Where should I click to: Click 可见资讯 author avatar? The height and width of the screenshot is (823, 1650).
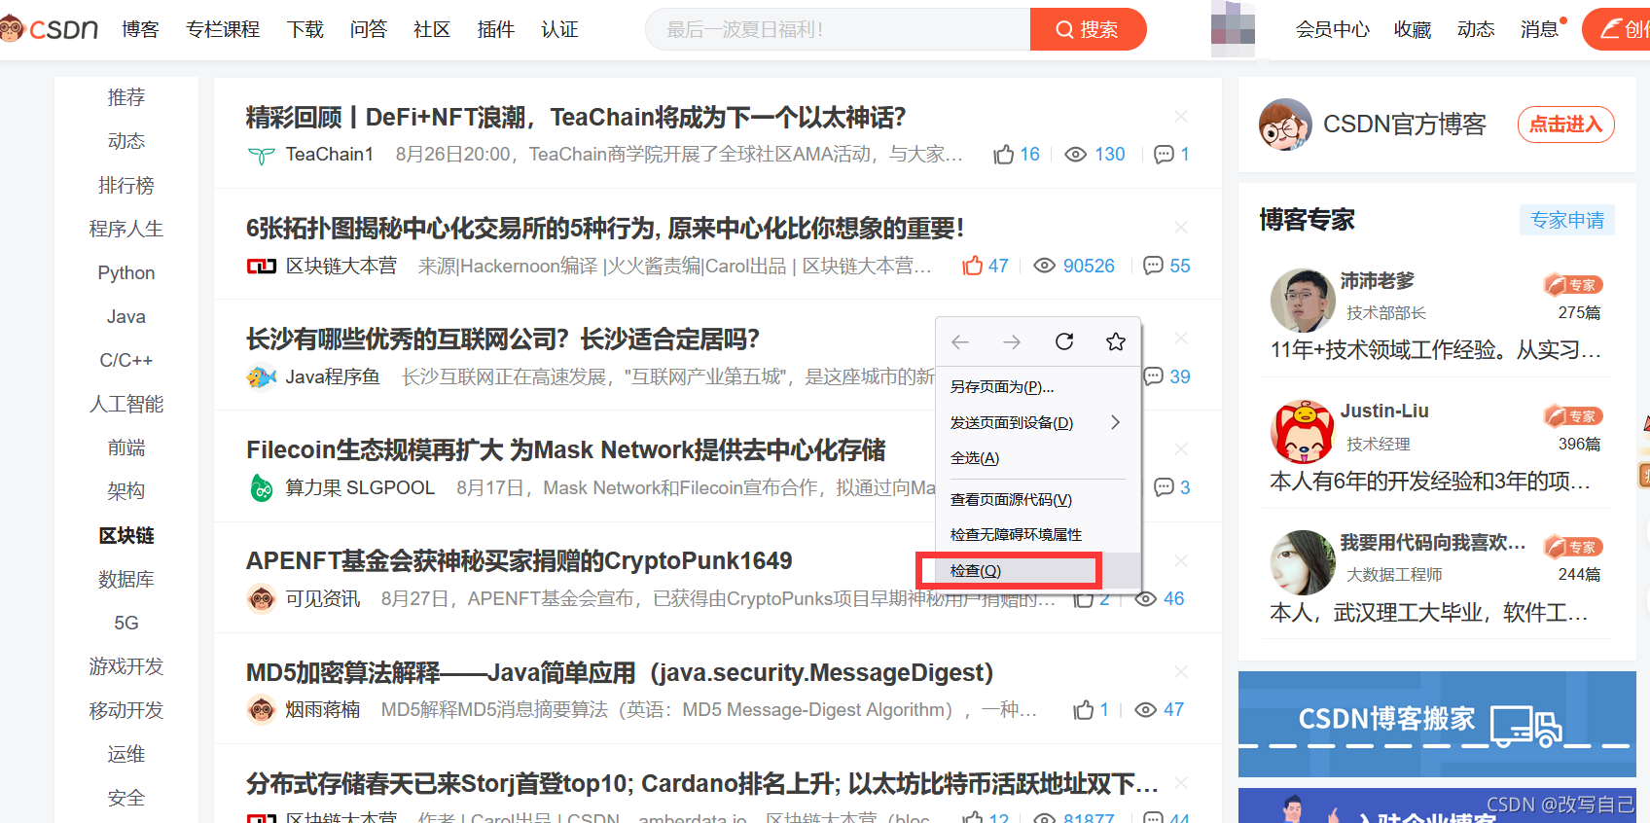coord(262,598)
